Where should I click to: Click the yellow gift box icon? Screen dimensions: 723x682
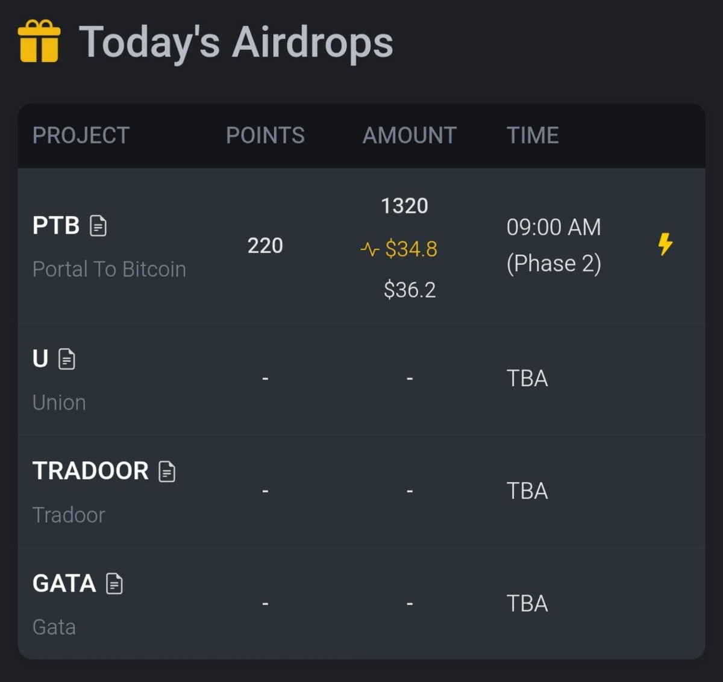click(39, 42)
